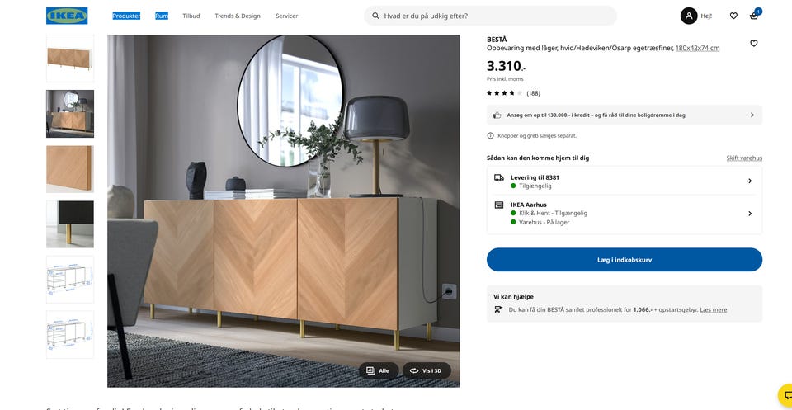Viewport: 792px width, 410px height.
Task: Click the search magnifier icon
Action: point(376,16)
